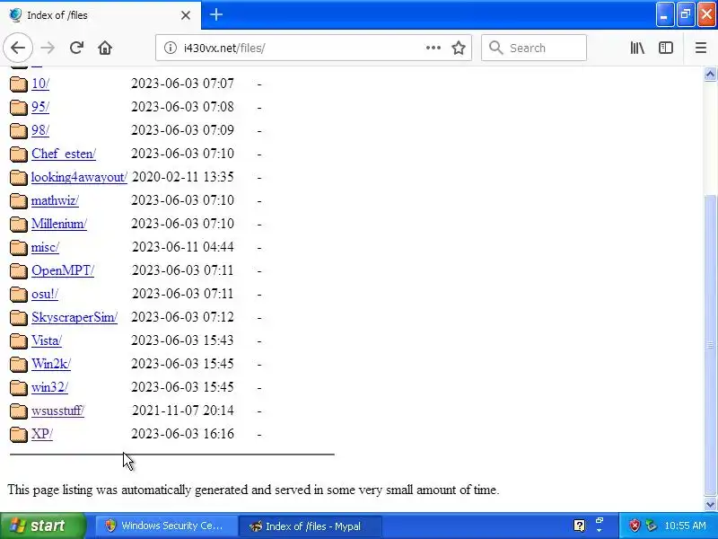Viewport: 718px width, 539px height.
Task: Click folder icon beside 98/
Action: click(18, 130)
